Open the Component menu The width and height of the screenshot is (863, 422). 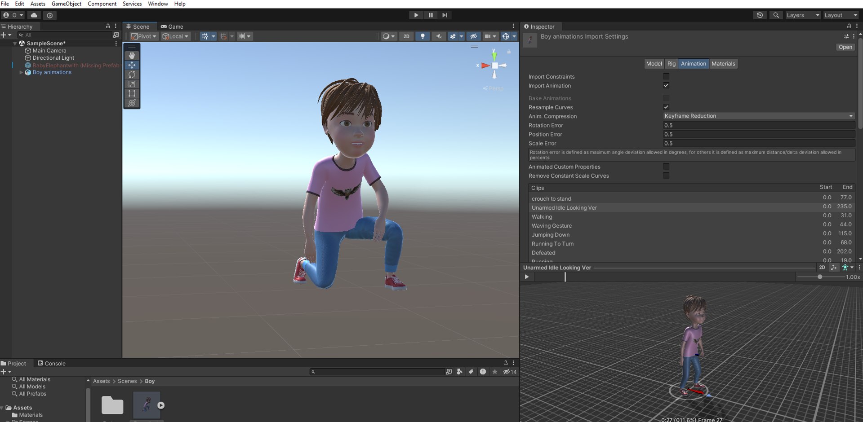pos(102,4)
